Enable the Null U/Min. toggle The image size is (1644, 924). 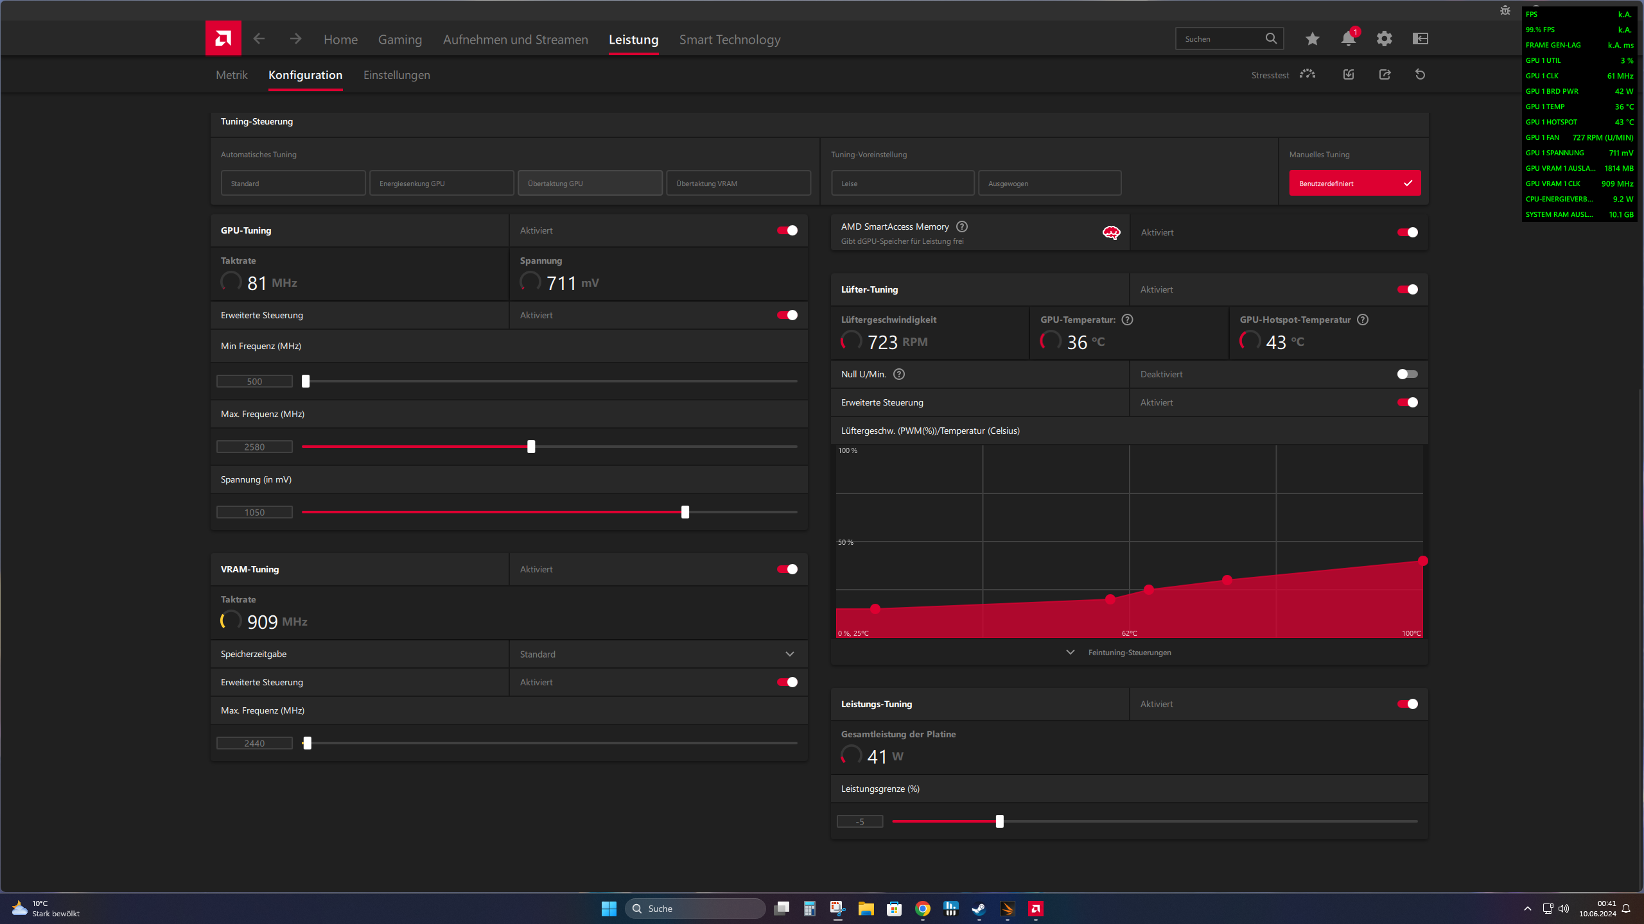click(x=1407, y=374)
